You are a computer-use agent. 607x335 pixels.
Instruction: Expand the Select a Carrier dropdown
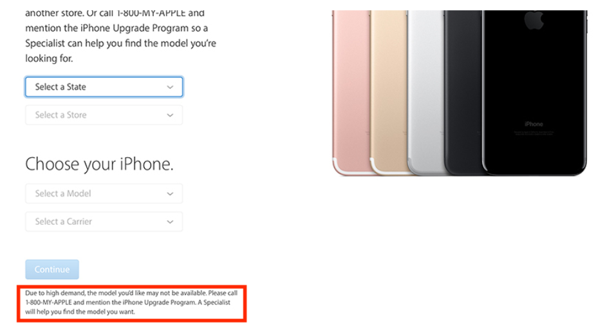(x=104, y=222)
